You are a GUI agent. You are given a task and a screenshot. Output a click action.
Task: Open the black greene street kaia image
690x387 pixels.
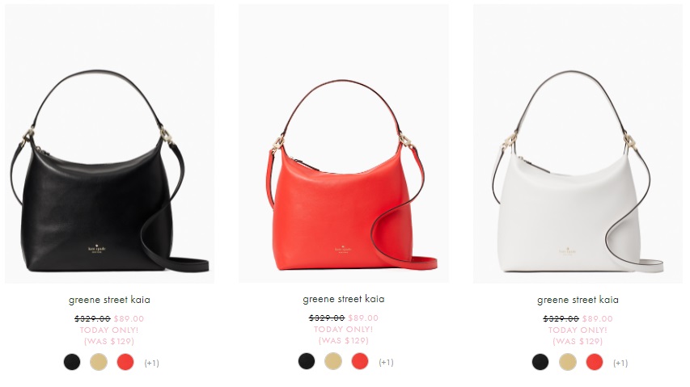click(109, 144)
